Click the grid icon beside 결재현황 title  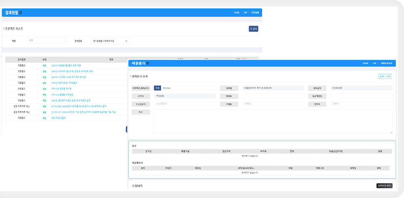(20, 13)
